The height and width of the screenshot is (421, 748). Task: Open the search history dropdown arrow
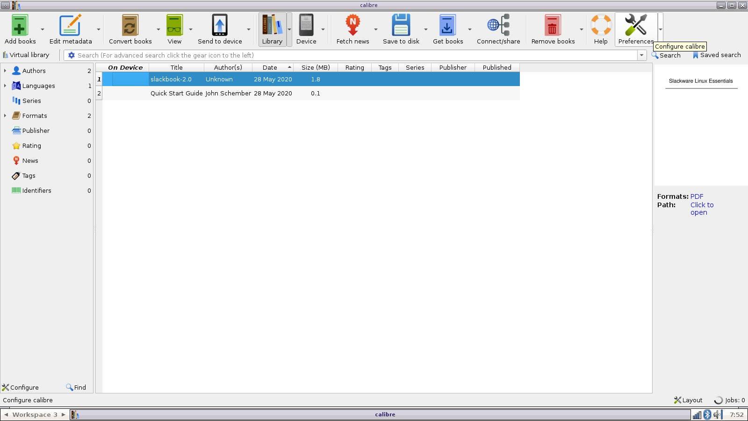tap(641, 55)
